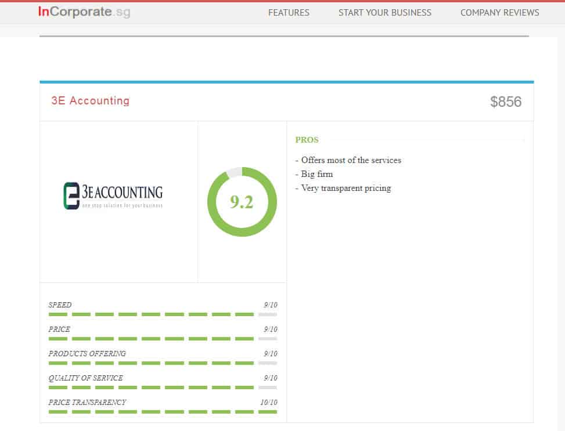Click the 9/10 score for QUALITY OF SERVICE
Image resolution: width=565 pixels, height=431 pixels.
[x=271, y=378]
